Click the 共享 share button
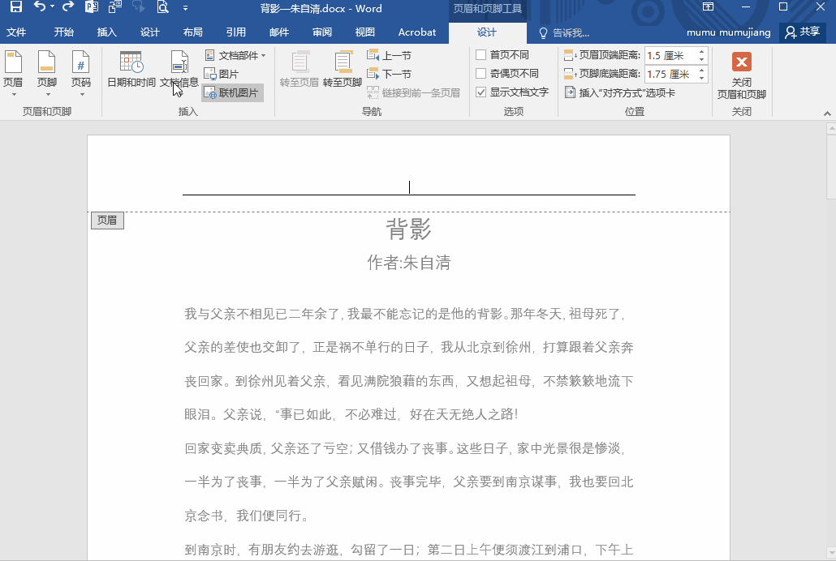This screenshot has height=561, width=836. (803, 32)
